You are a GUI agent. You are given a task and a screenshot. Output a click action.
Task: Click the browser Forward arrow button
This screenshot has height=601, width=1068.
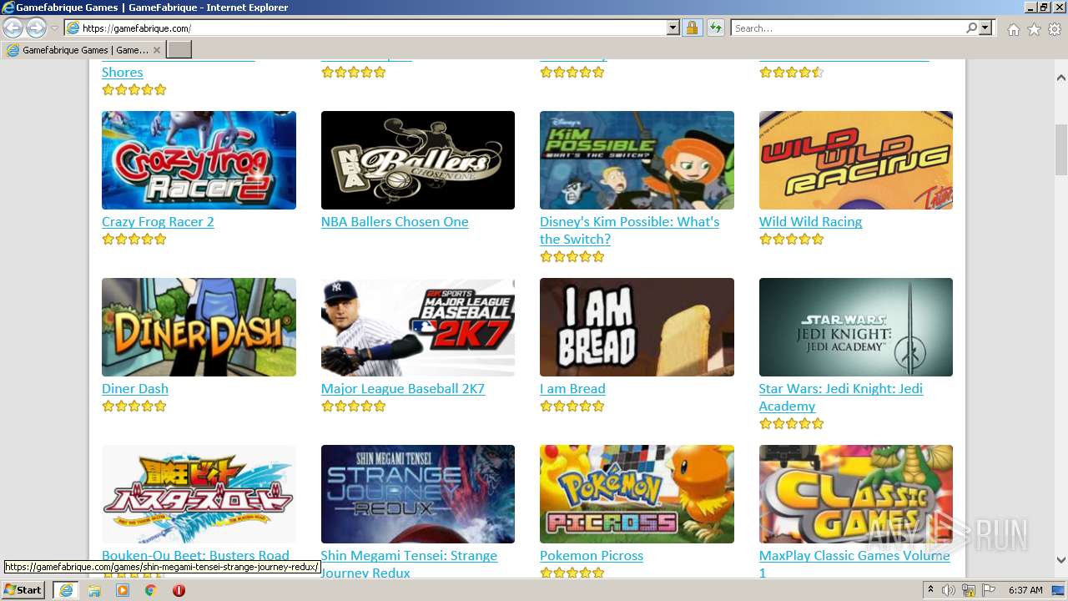click(x=36, y=28)
